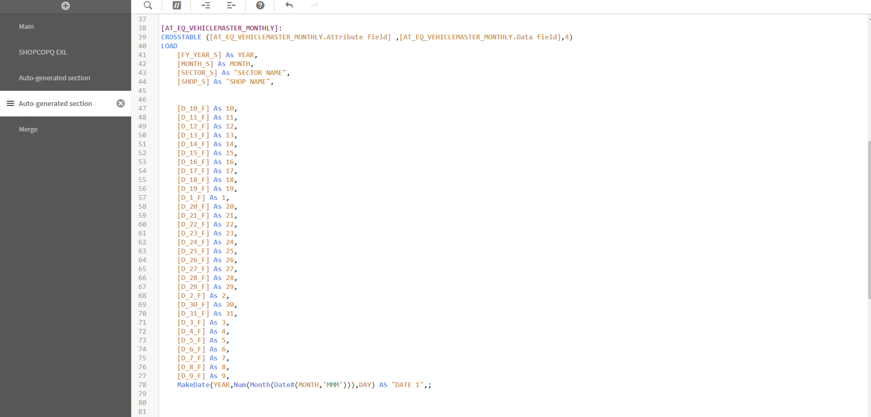Image resolution: width=871 pixels, height=417 pixels.
Task: Click the [D_1_F] field in the load list
Action: (x=191, y=198)
